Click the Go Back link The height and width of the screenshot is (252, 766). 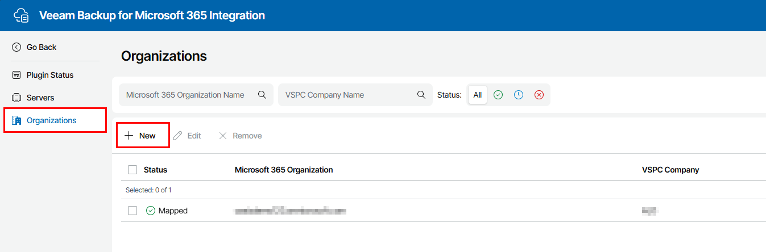[x=42, y=47]
